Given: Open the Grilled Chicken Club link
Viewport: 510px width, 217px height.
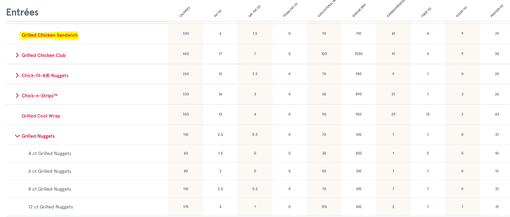Looking at the screenshot, I should click(44, 55).
